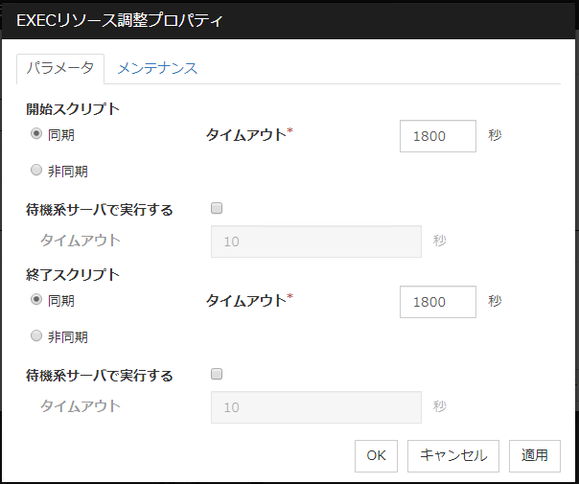Select 同期 radio under 終了スクリプト
The width and height of the screenshot is (579, 484).
click(x=36, y=300)
